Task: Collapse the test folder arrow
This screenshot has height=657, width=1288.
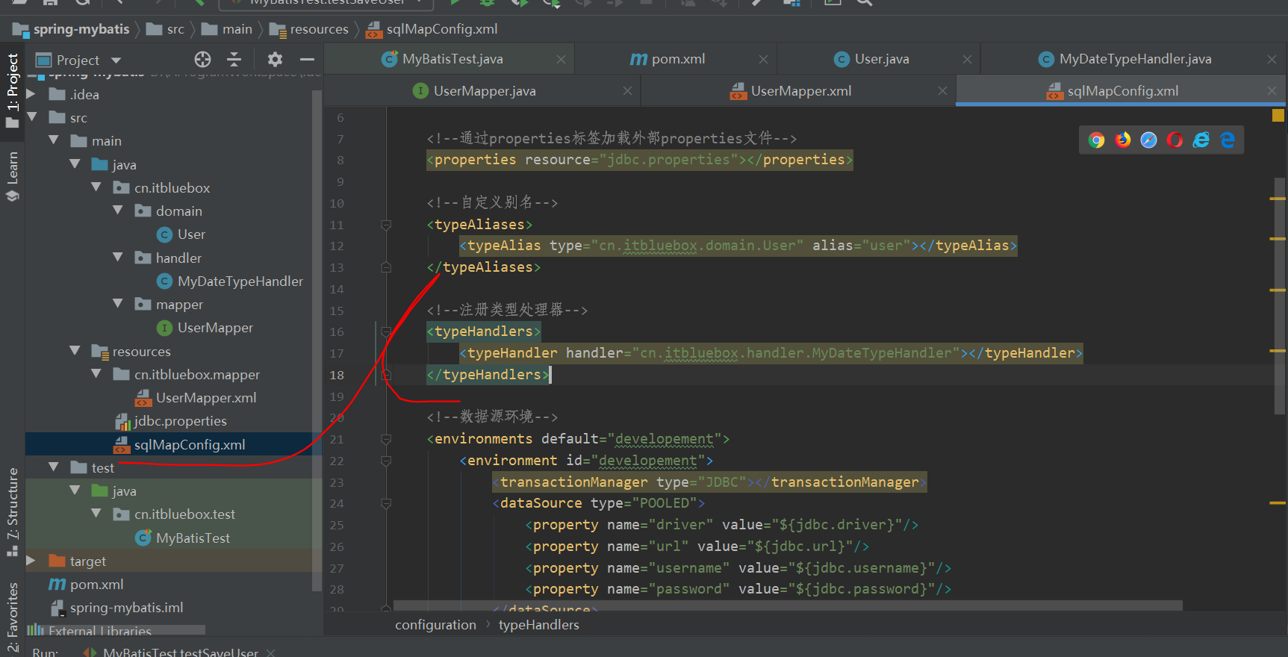Action: pyautogui.click(x=54, y=467)
